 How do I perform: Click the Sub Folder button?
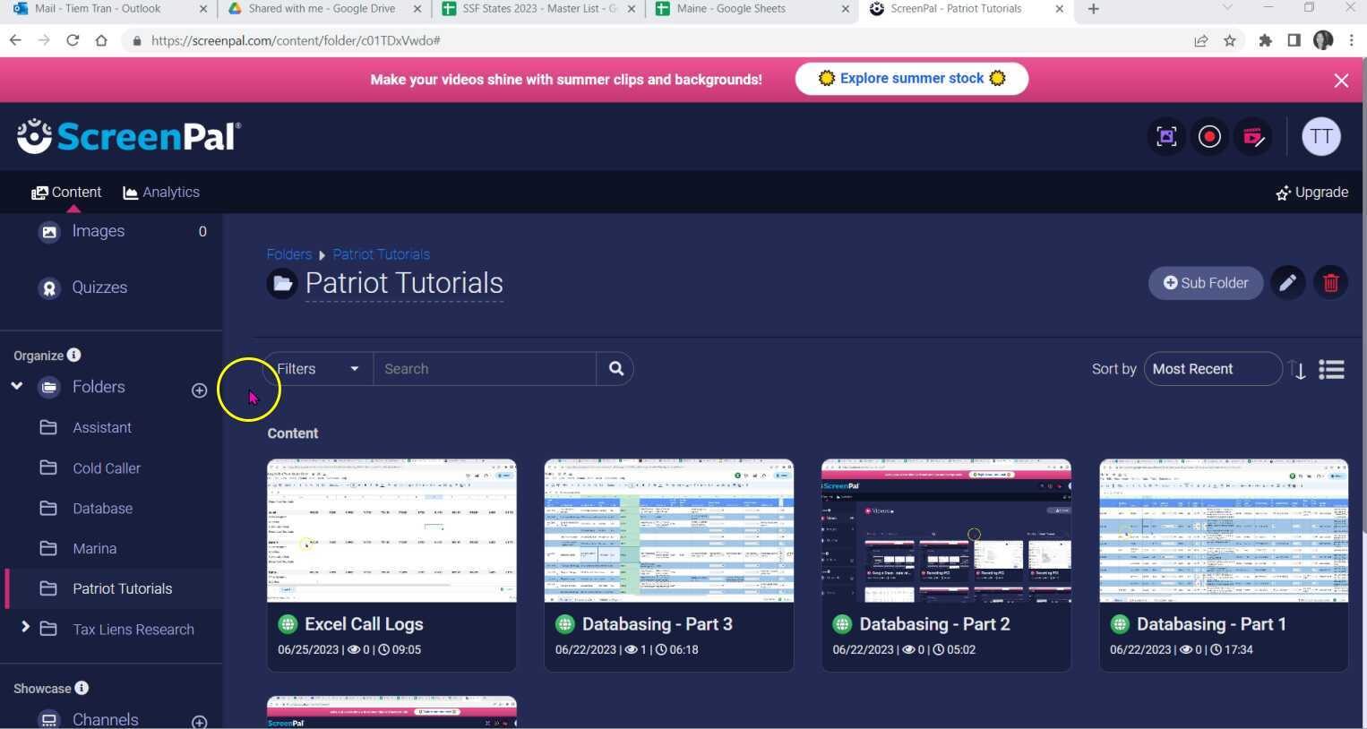click(x=1205, y=283)
